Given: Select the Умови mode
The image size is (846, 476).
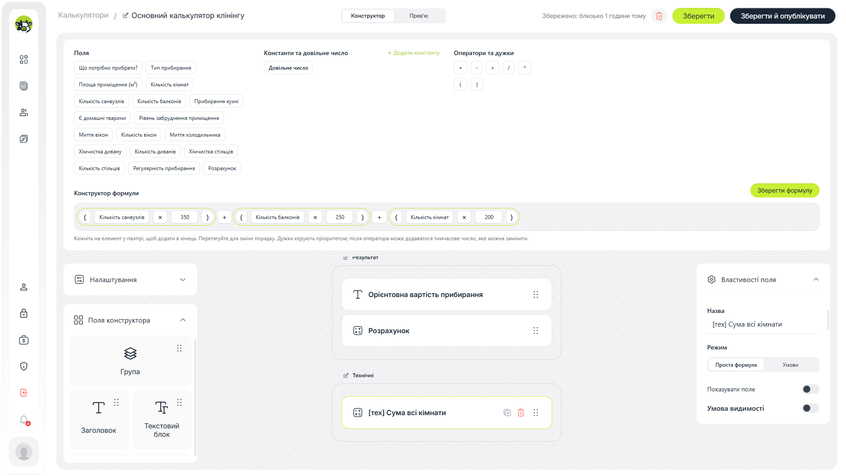Looking at the screenshot, I should point(790,365).
